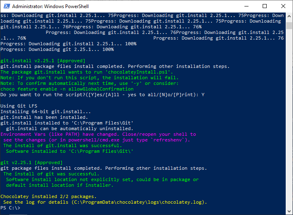Click 'Software install location not explicitly set' line
Viewport: 293px width, 215px height.
coord(102,179)
